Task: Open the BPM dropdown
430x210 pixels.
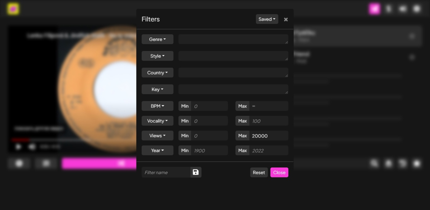Action: (157, 106)
